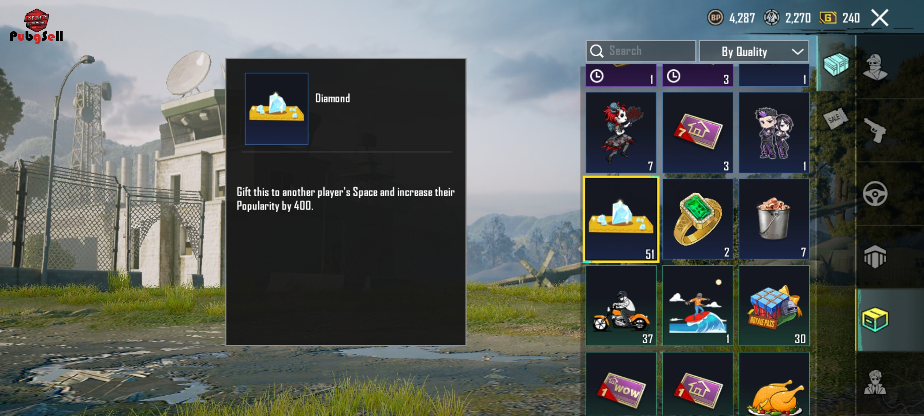Screen dimensions: 924x416
Task: Select the bucket of meat item
Action: pos(774,219)
